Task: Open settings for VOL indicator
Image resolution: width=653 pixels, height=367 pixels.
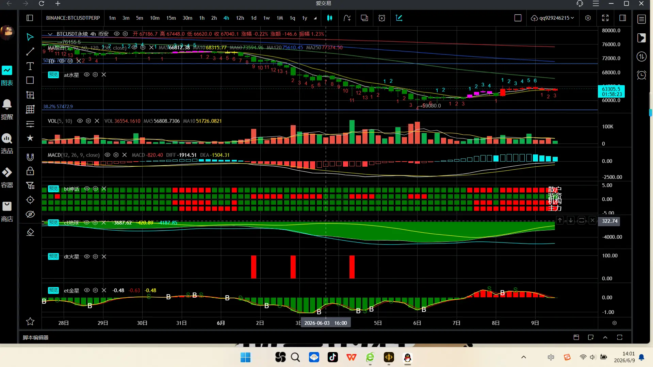Action: click(x=88, y=121)
